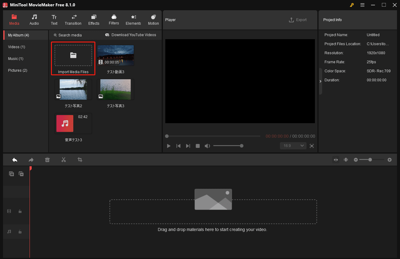Jump to previous frame
Screen dimensions: 400x259
(178, 146)
